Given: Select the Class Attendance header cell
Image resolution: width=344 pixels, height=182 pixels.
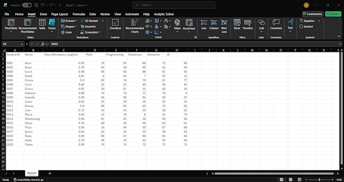Looking at the screenshot, I should 64,54.
